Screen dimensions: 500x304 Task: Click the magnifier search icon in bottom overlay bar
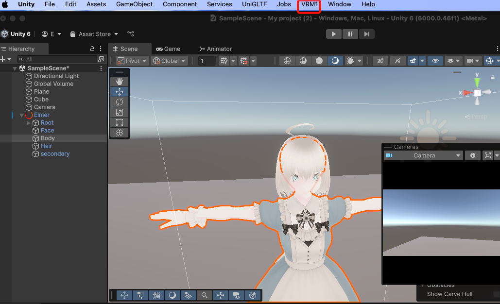pos(205,295)
